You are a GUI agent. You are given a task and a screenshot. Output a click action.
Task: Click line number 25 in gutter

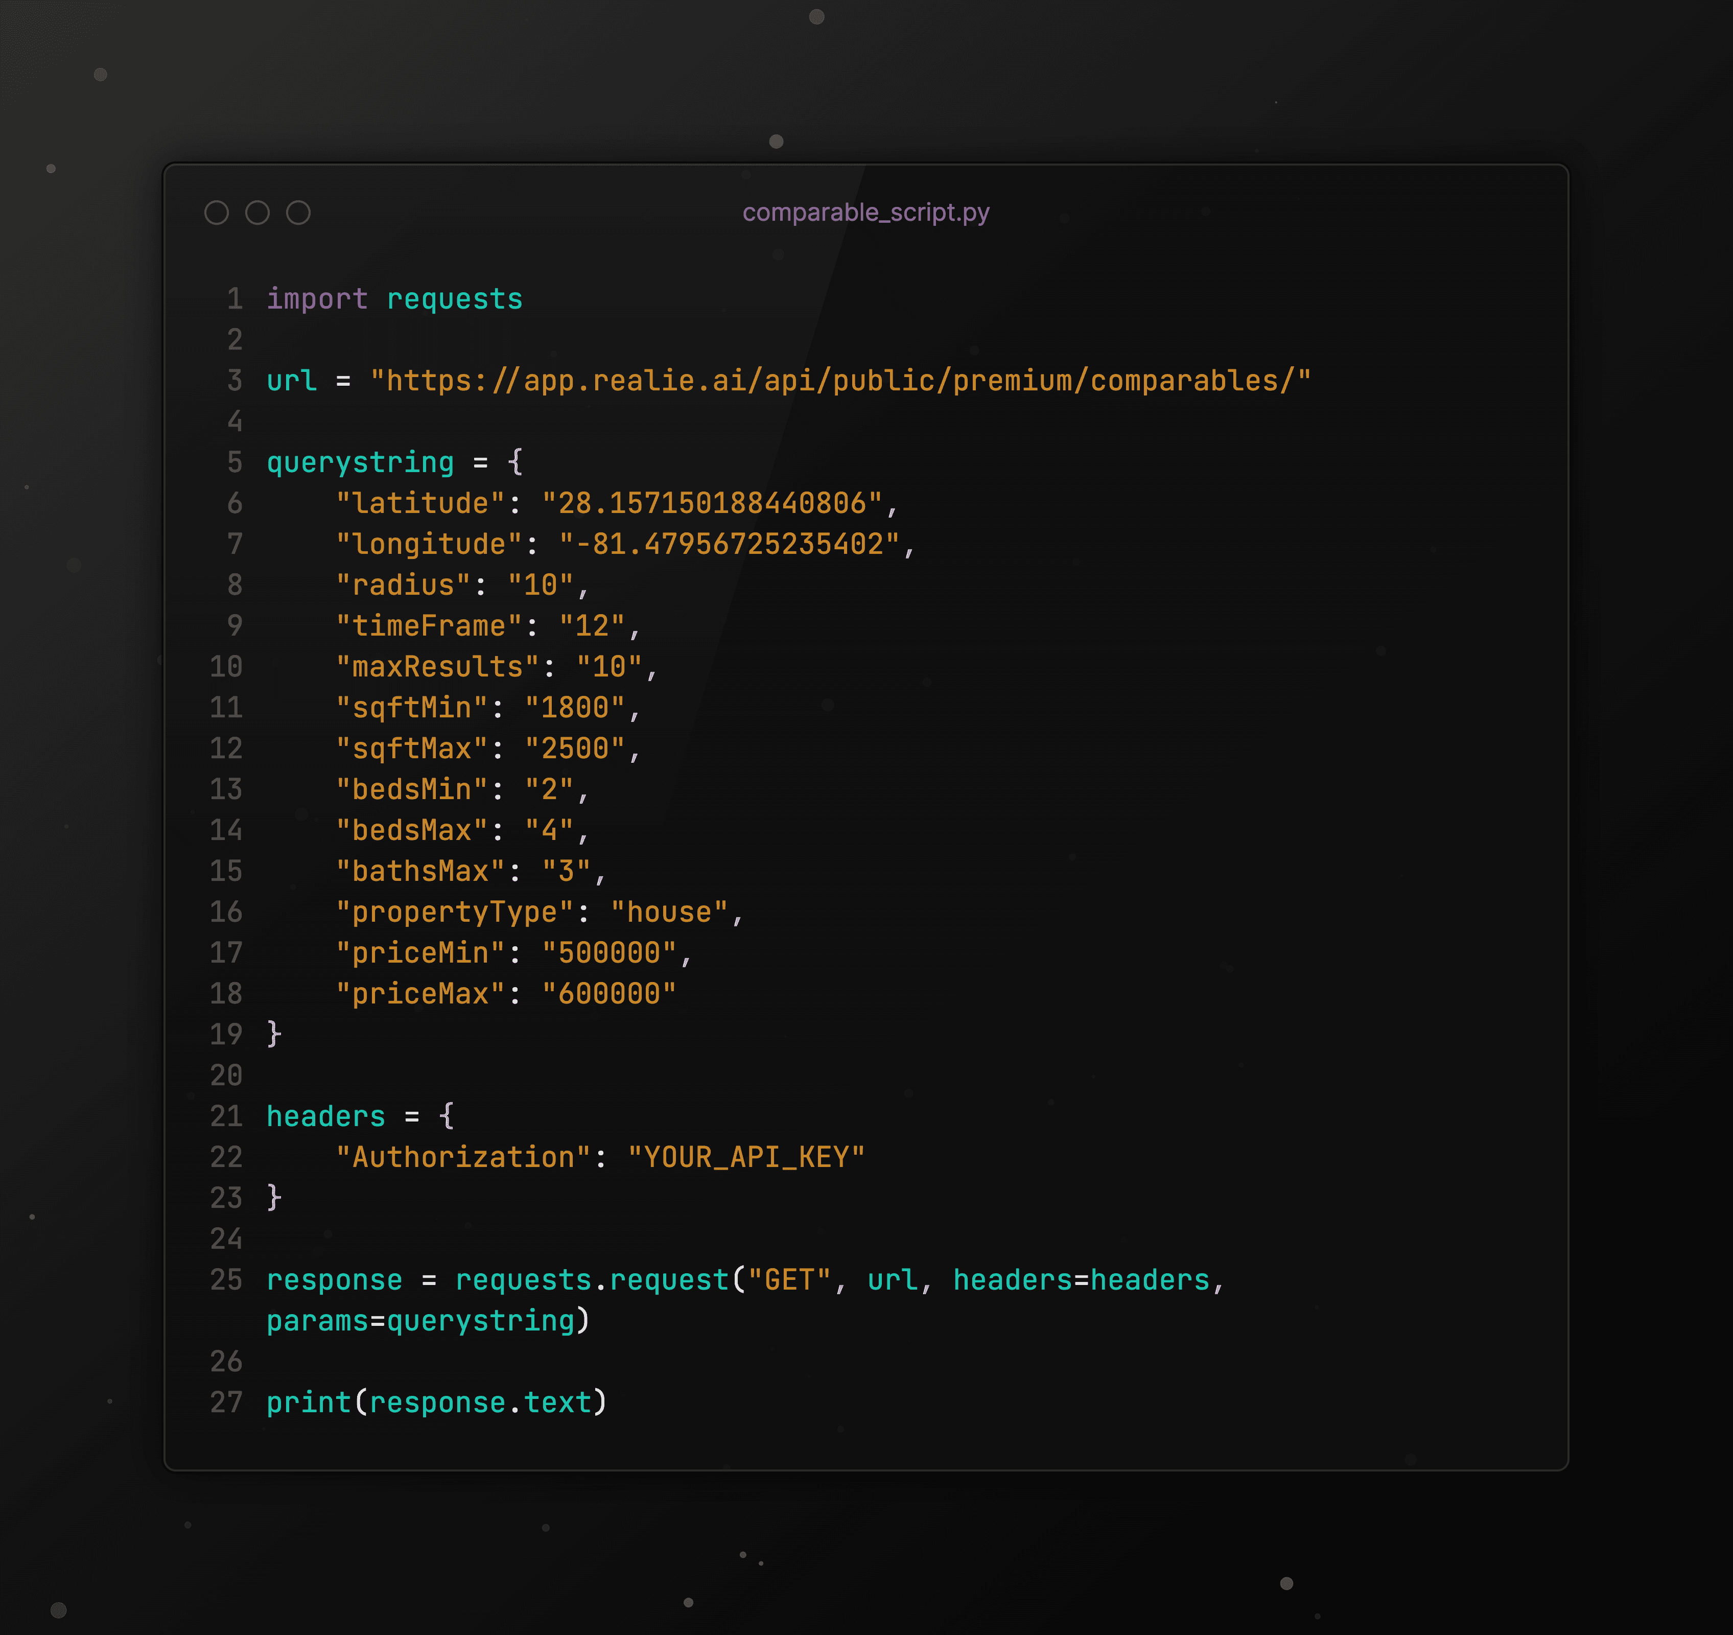(227, 1280)
